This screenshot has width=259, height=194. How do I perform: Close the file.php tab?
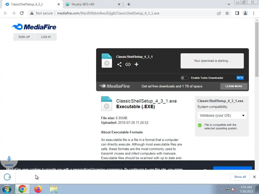click(x=119, y=4)
